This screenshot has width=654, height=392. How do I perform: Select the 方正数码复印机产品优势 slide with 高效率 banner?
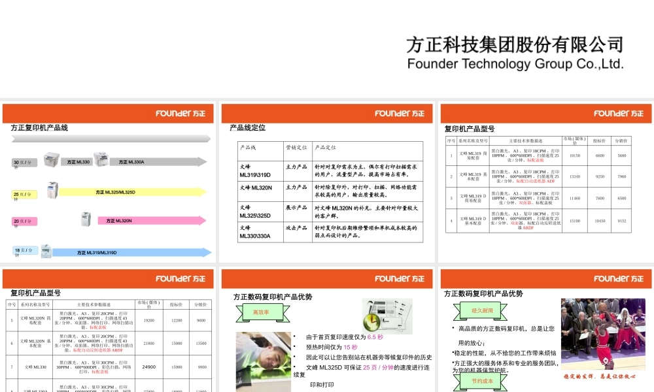[327, 331]
